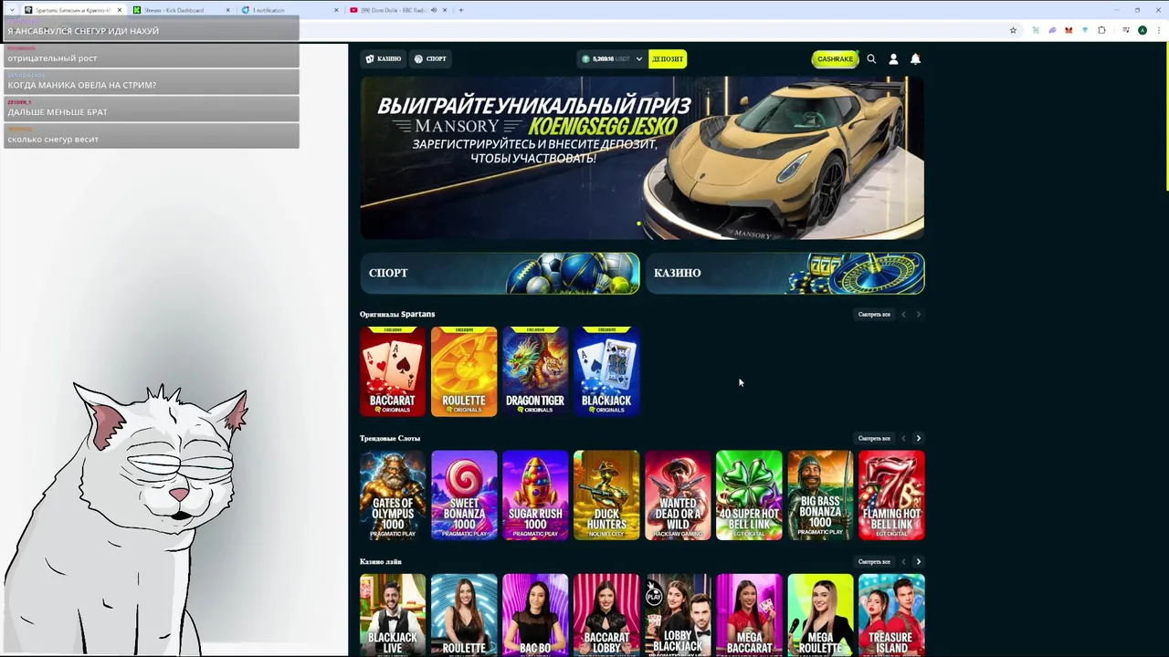Close the Spartans tab

coord(120,10)
